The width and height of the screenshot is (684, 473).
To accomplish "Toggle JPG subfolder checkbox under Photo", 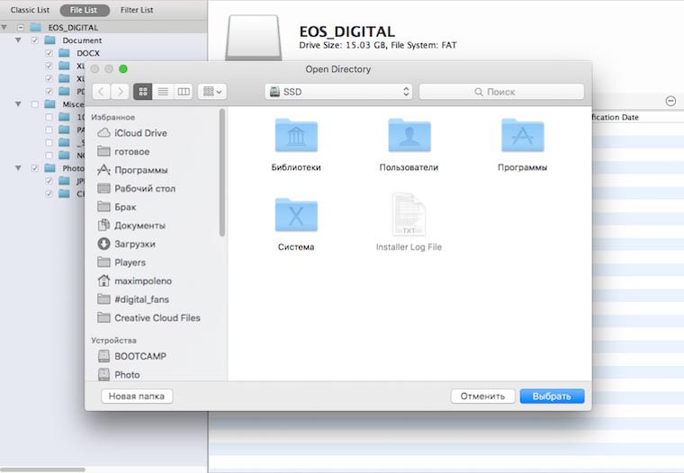I will pos(49,181).
